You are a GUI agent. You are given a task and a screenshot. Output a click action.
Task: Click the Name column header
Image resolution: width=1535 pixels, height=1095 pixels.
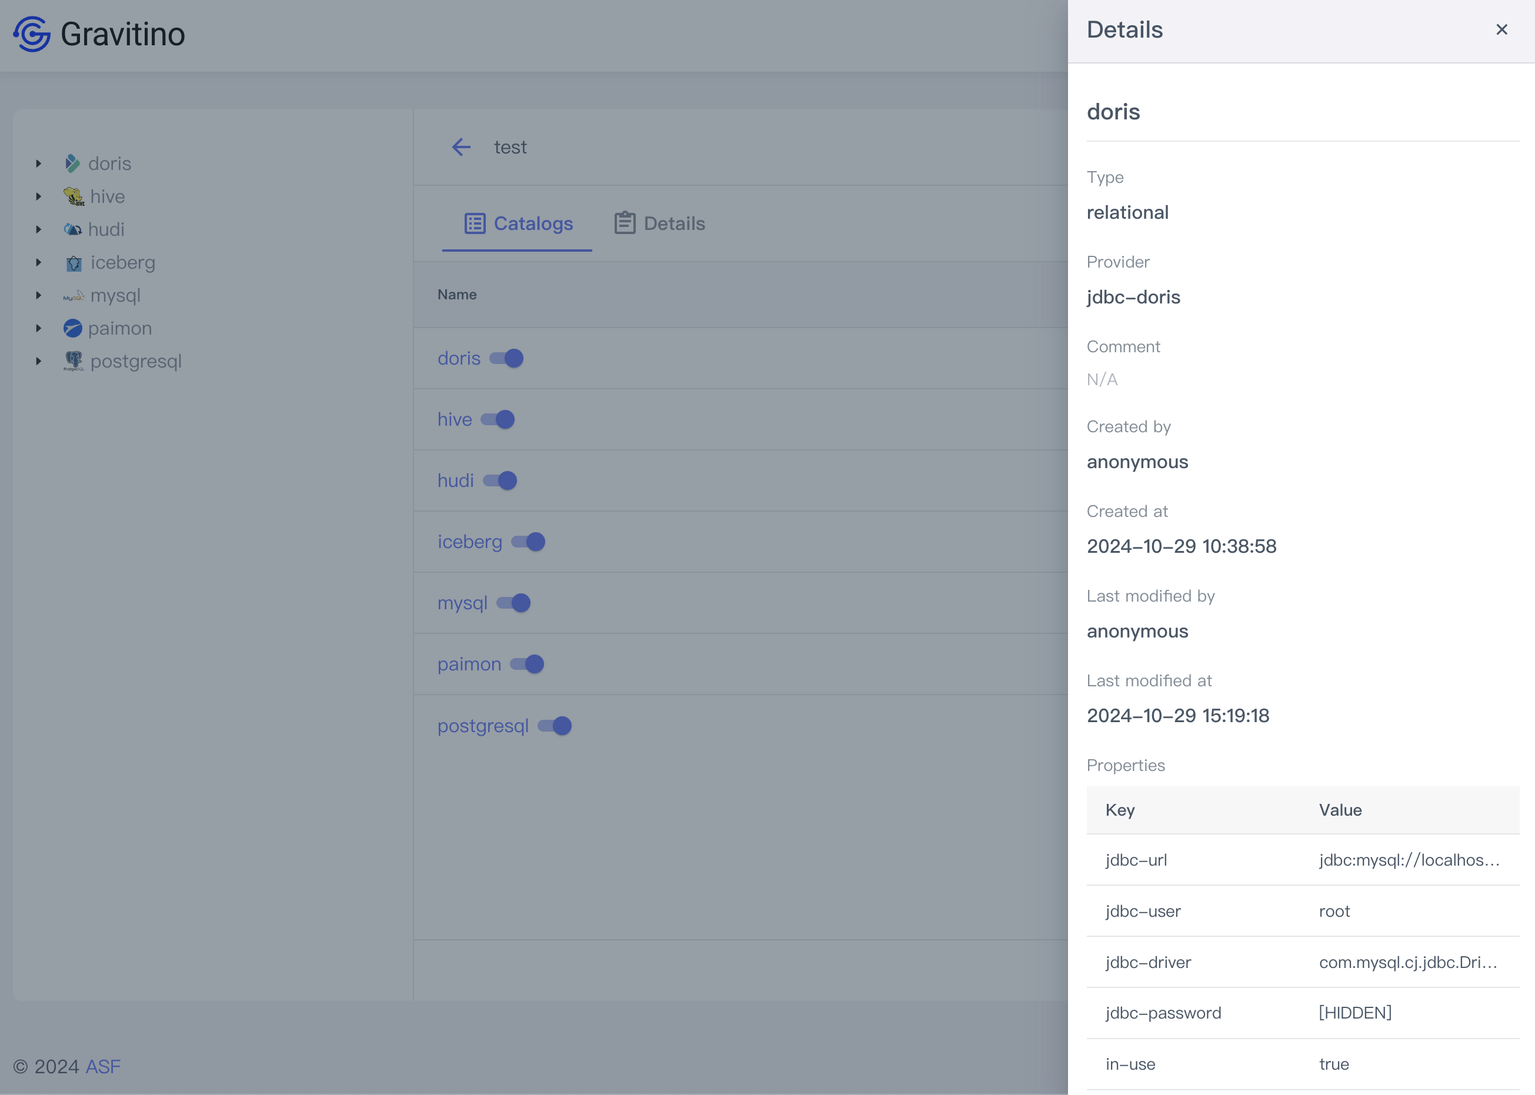(x=457, y=295)
